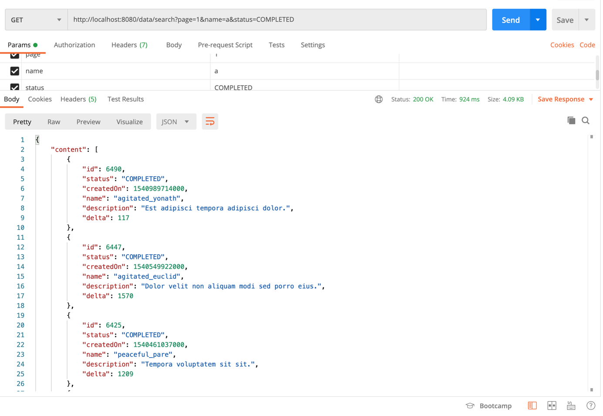The width and height of the screenshot is (603, 416).
Task: Click the 200 OK status text
Action: click(x=423, y=99)
